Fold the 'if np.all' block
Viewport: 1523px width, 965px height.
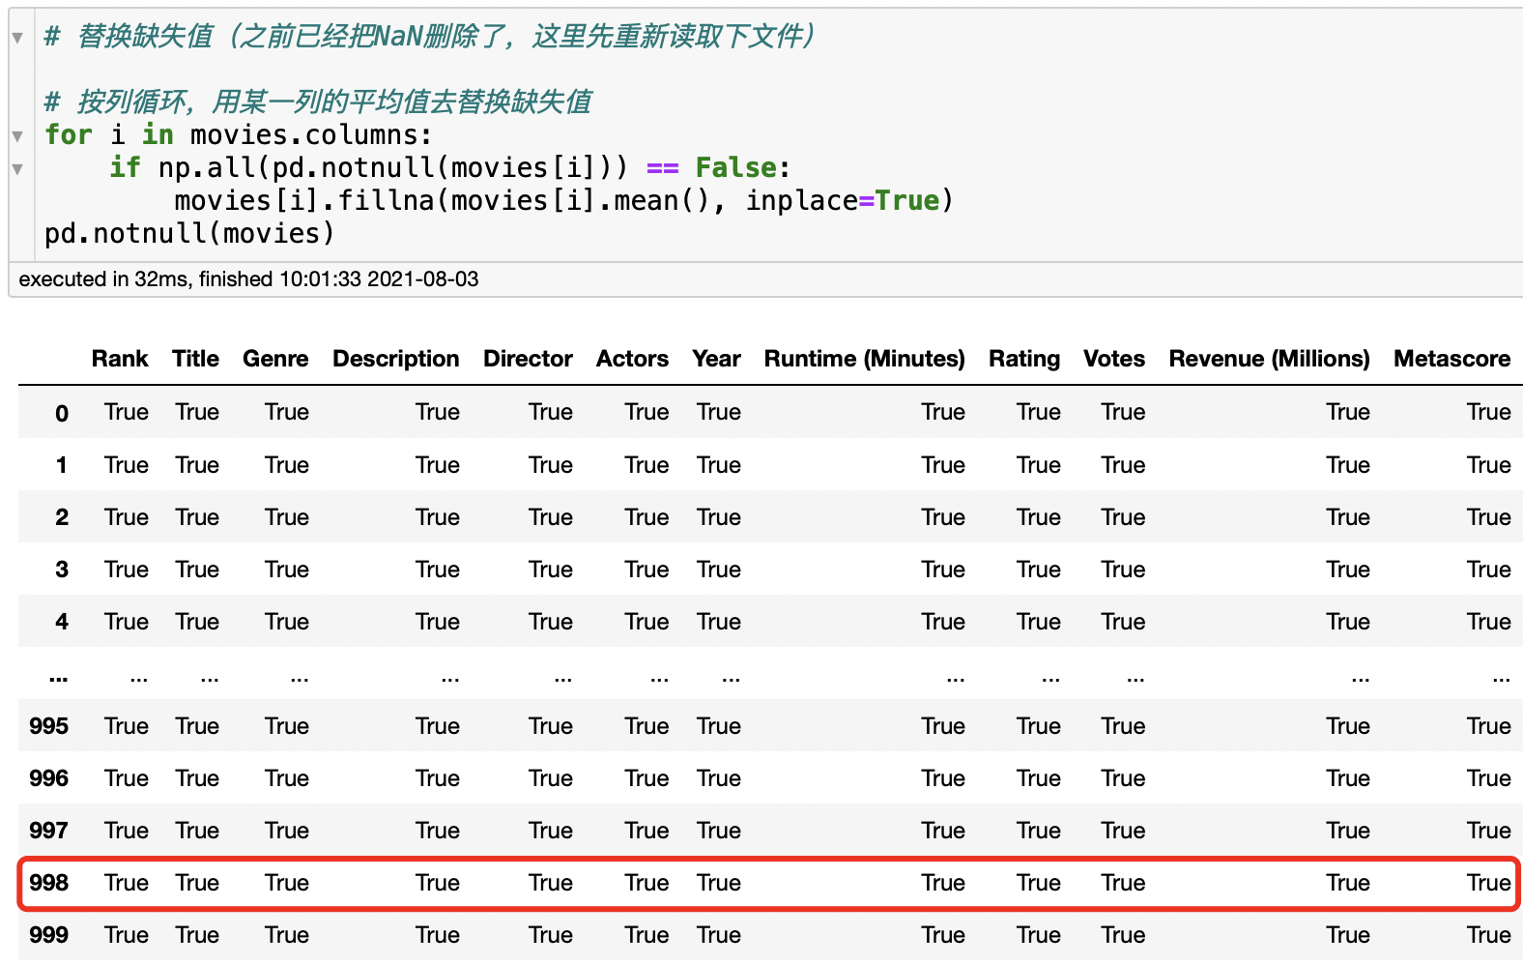tap(17, 169)
